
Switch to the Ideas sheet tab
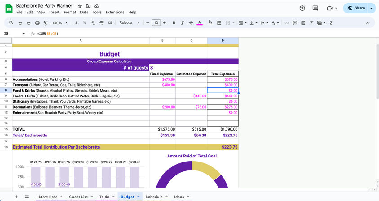tap(179, 197)
